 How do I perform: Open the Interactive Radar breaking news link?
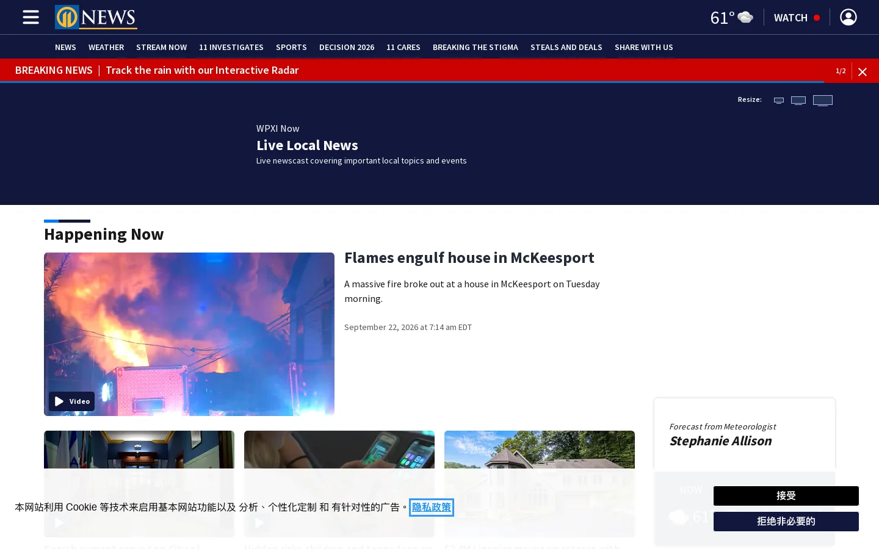click(x=202, y=70)
